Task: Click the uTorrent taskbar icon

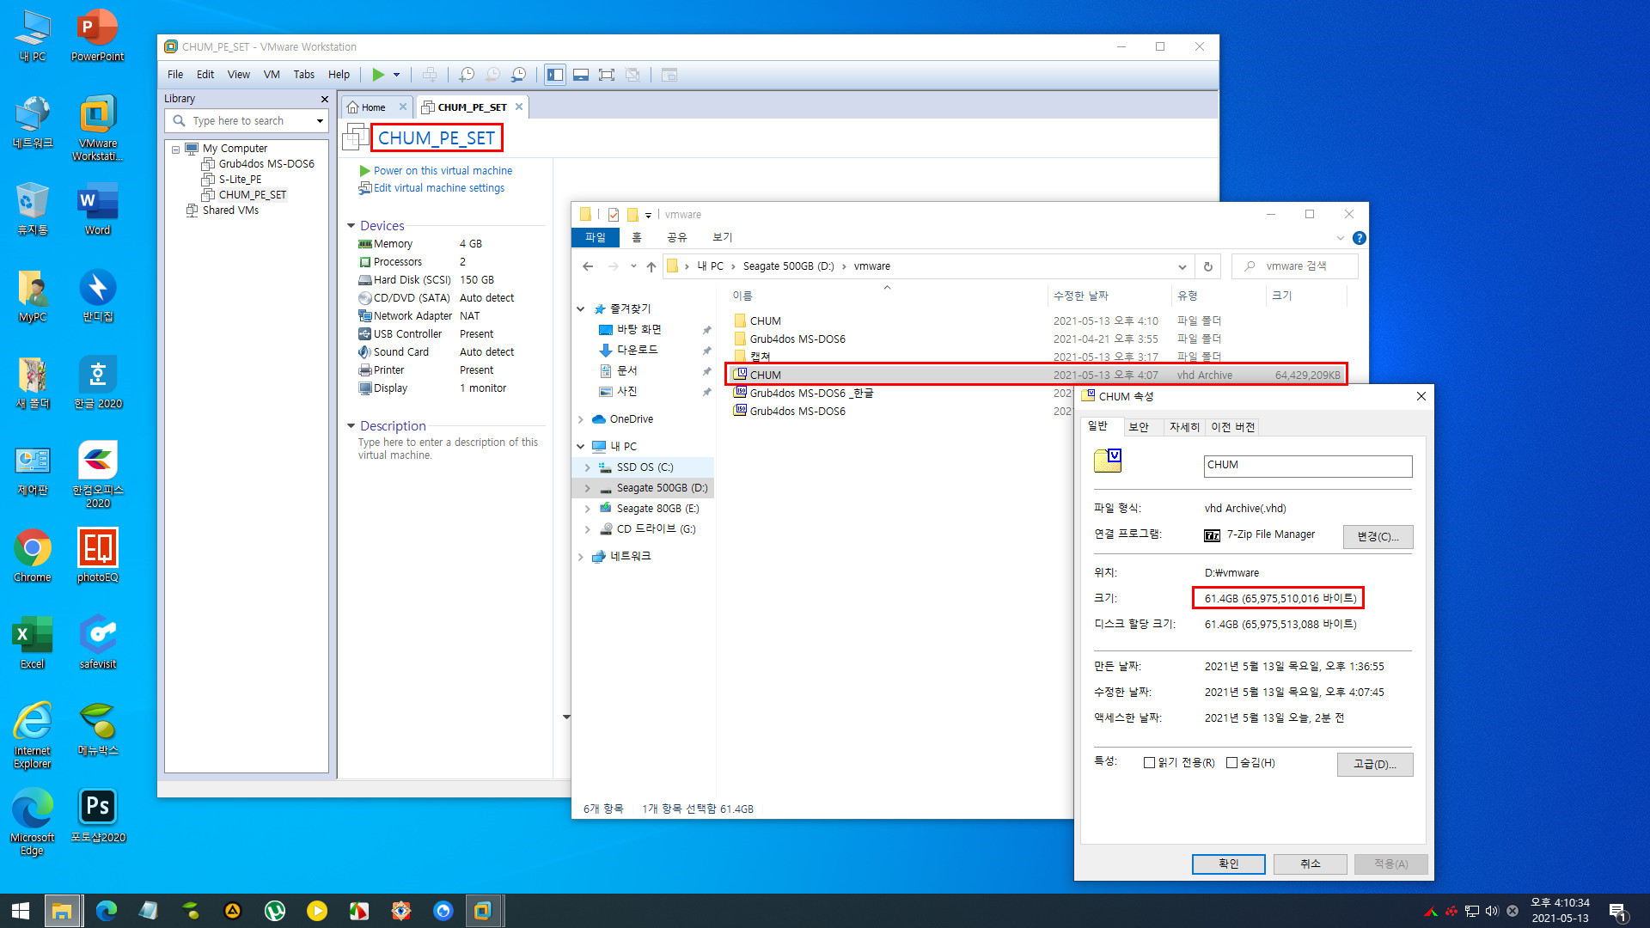Action: point(275,911)
